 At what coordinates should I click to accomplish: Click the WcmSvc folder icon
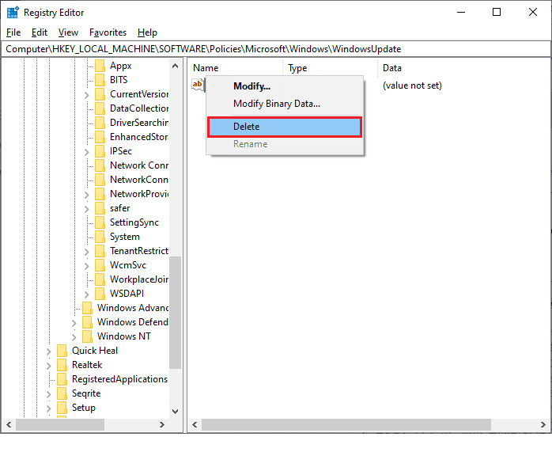(x=100, y=265)
